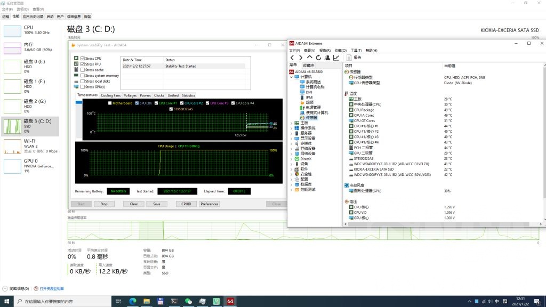The height and width of the screenshot is (307, 546).
Task: Click the AIDA64 refresh icon
Action: [318, 58]
